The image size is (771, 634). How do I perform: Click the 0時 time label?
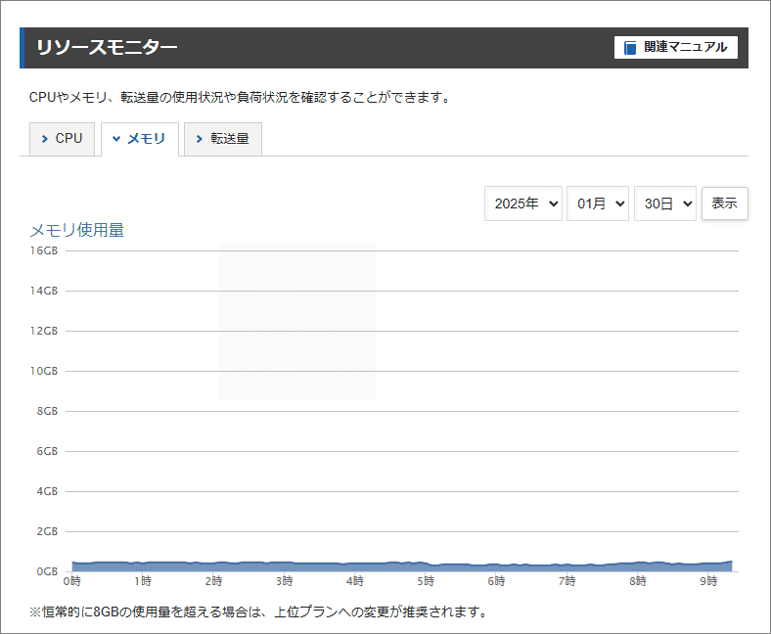point(71,581)
